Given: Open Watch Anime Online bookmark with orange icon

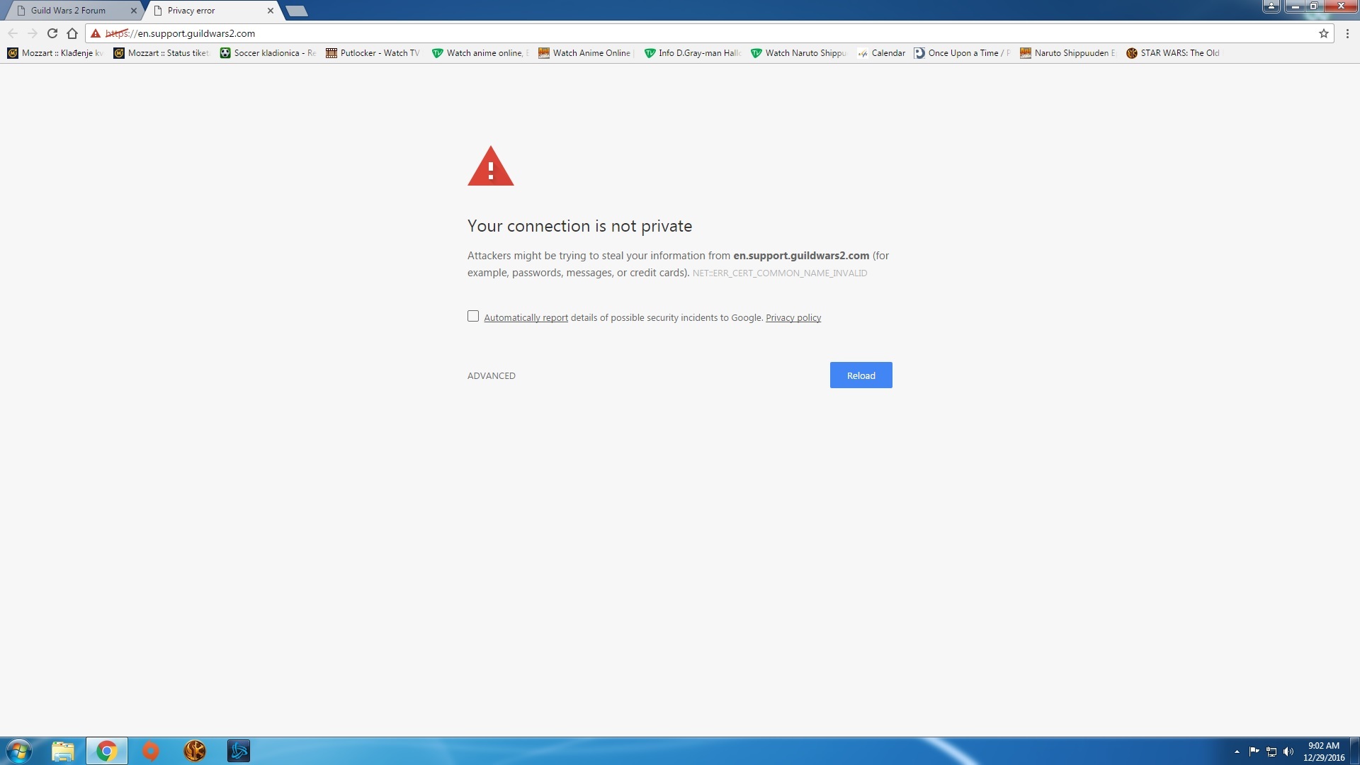Looking at the screenshot, I should click(587, 53).
